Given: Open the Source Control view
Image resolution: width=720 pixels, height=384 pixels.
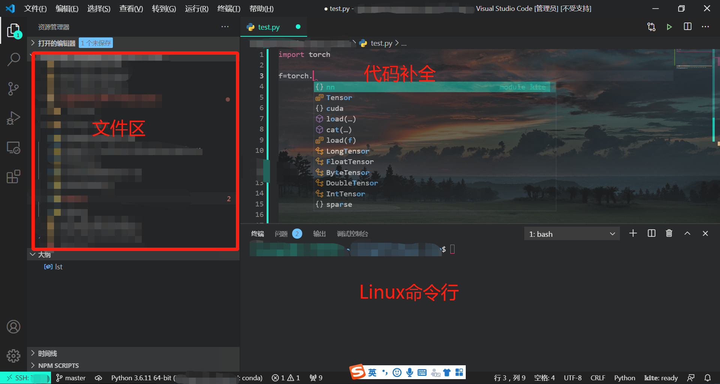Looking at the screenshot, I should 13,89.
